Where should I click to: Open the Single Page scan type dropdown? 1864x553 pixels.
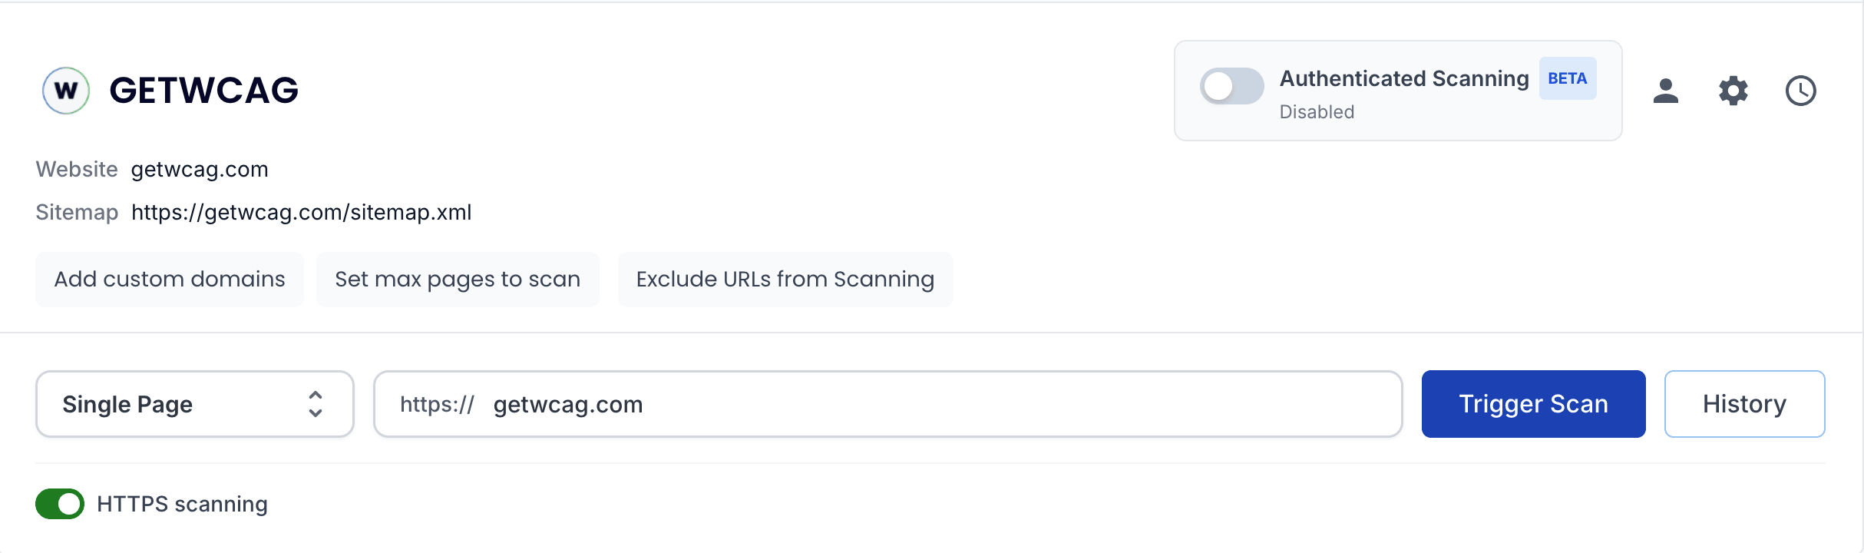pyautogui.click(x=194, y=403)
